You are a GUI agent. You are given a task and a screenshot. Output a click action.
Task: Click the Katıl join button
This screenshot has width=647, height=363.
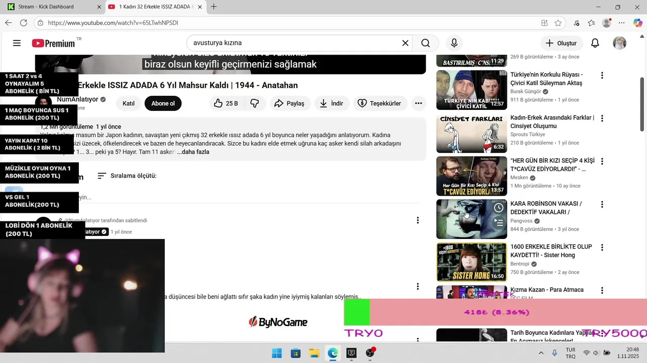(128, 103)
